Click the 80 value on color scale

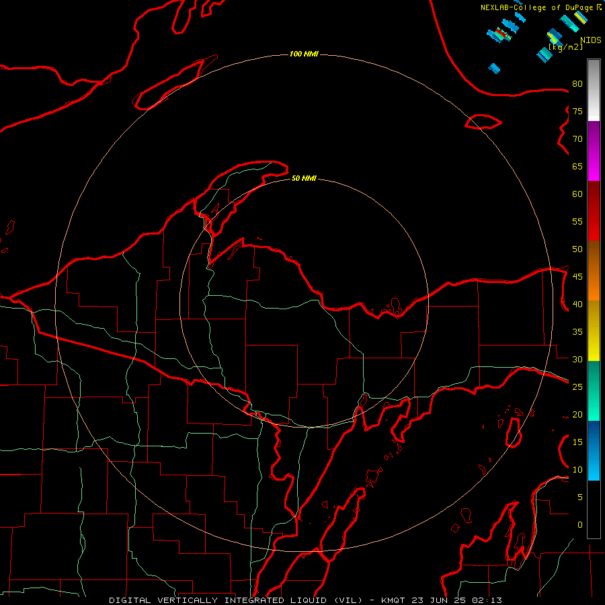tap(577, 84)
